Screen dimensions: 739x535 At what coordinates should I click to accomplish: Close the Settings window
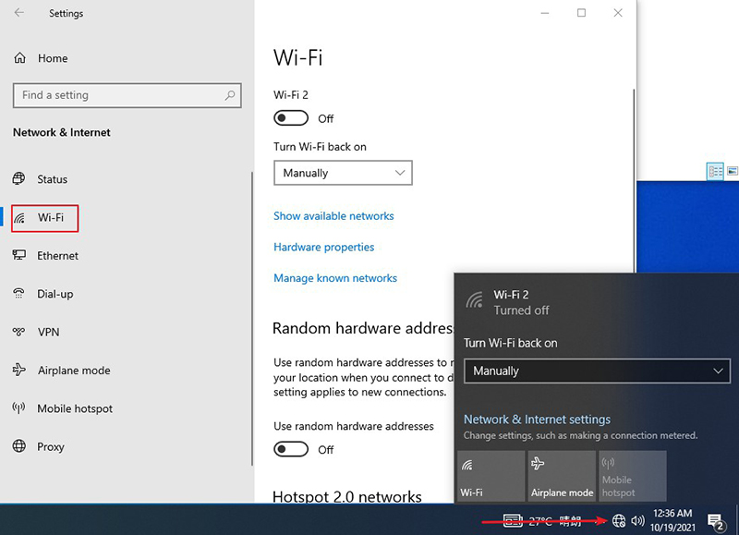[618, 13]
